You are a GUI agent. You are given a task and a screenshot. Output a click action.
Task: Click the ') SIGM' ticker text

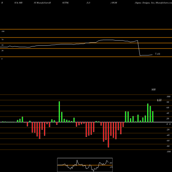114,3
